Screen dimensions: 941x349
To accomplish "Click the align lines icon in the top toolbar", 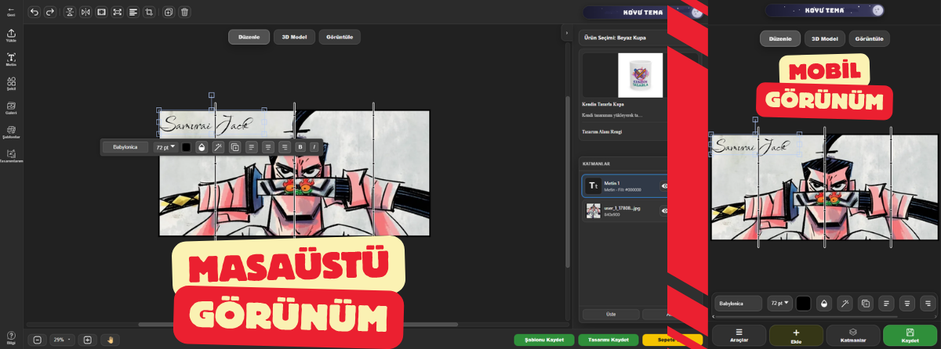I will tap(133, 12).
